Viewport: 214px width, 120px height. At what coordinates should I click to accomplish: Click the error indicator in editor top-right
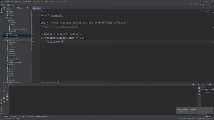coord(201,11)
